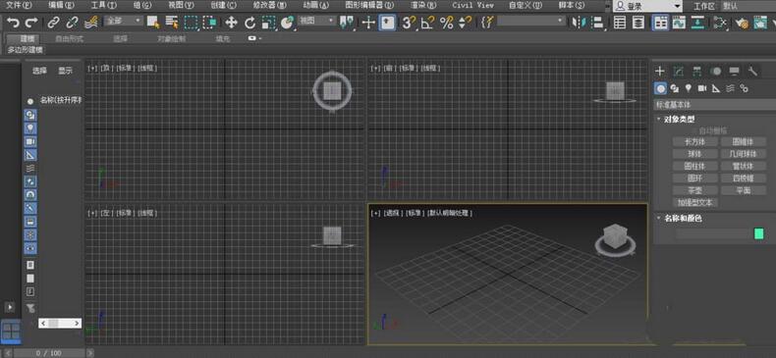Viewport: 776px width, 358px height.
Task: Click the Mirror tool icon
Action: coord(578,23)
